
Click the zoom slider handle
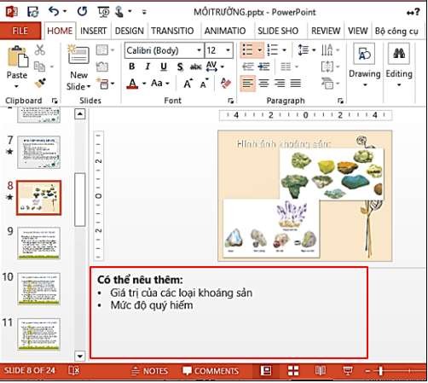coord(380,371)
